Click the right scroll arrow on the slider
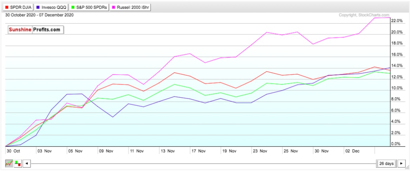The height and width of the screenshot is (171, 410). click(401, 164)
